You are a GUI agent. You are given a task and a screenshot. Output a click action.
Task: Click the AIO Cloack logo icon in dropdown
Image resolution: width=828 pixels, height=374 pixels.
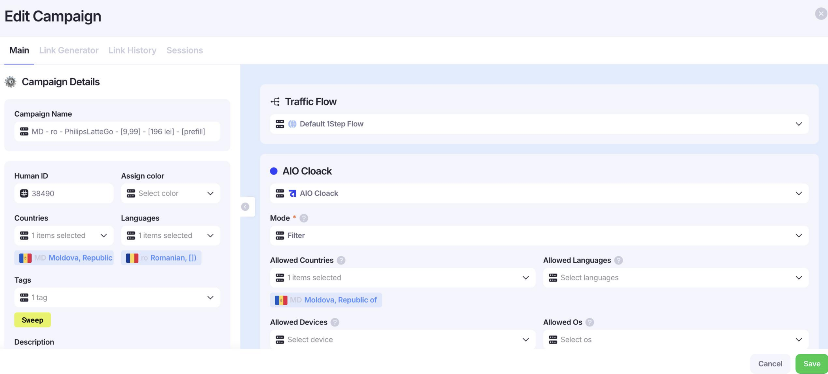tap(292, 194)
